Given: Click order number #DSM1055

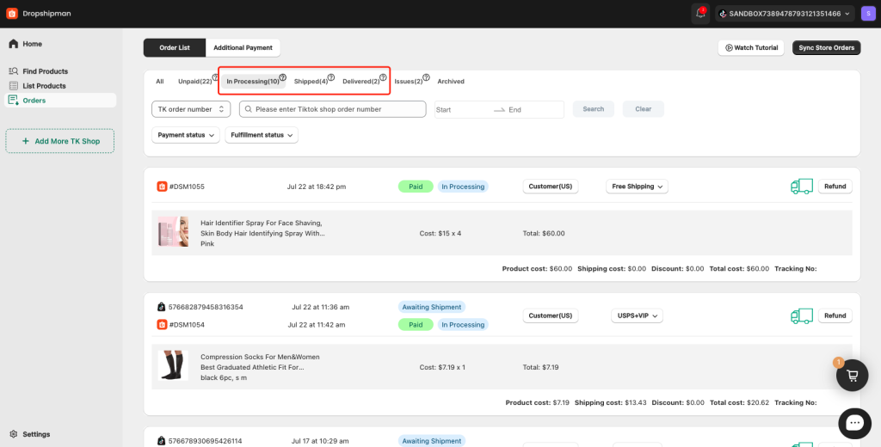Looking at the screenshot, I should click(x=187, y=187).
